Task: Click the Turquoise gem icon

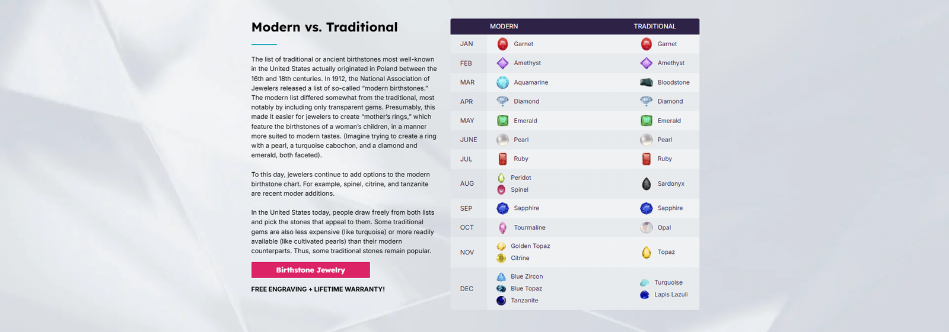Action: pyautogui.click(x=645, y=282)
